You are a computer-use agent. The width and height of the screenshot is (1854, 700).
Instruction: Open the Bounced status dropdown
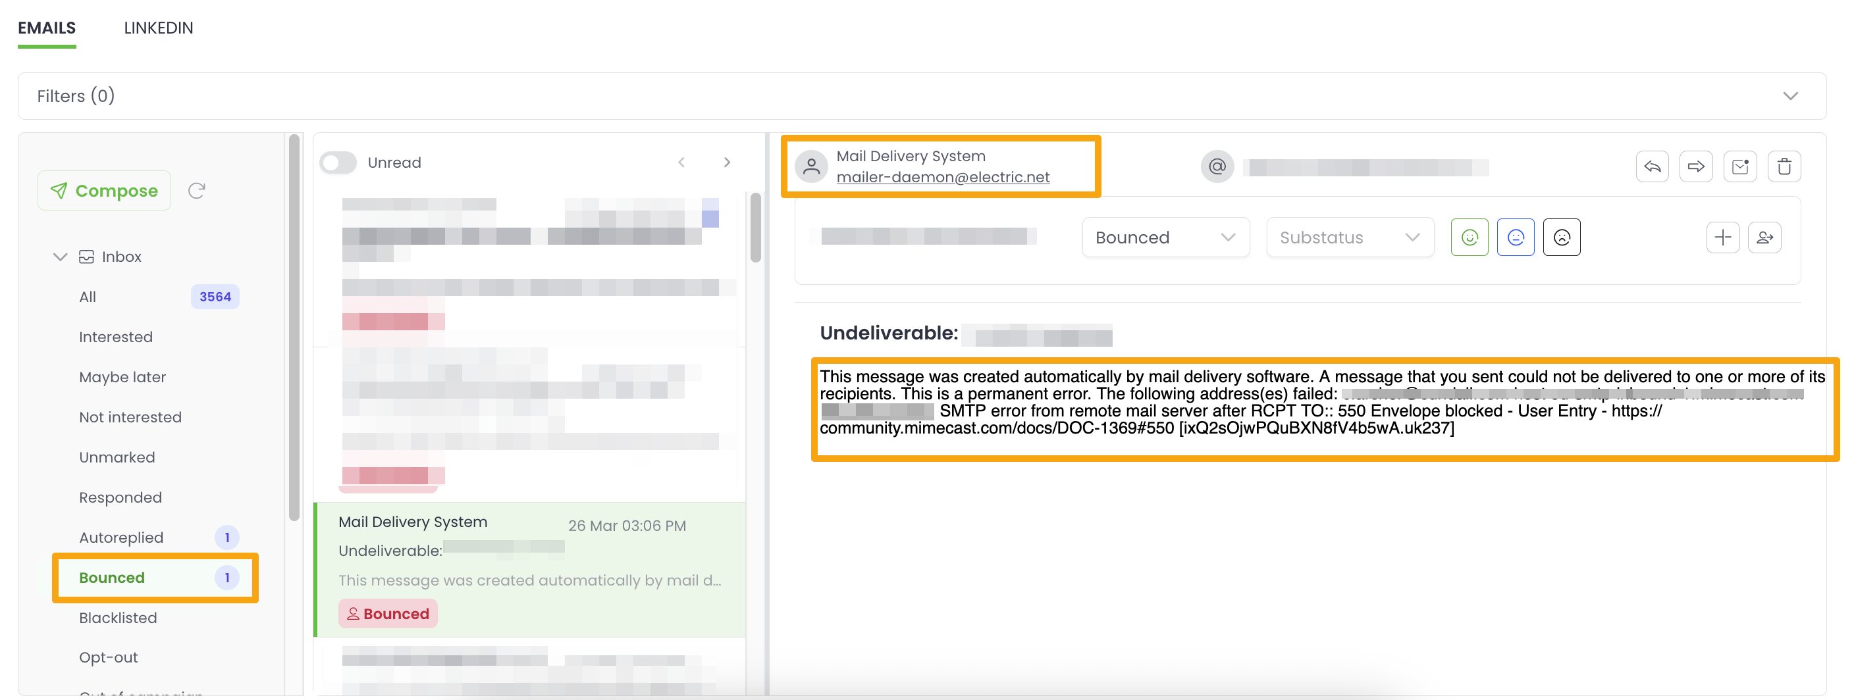[x=1165, y=237]
